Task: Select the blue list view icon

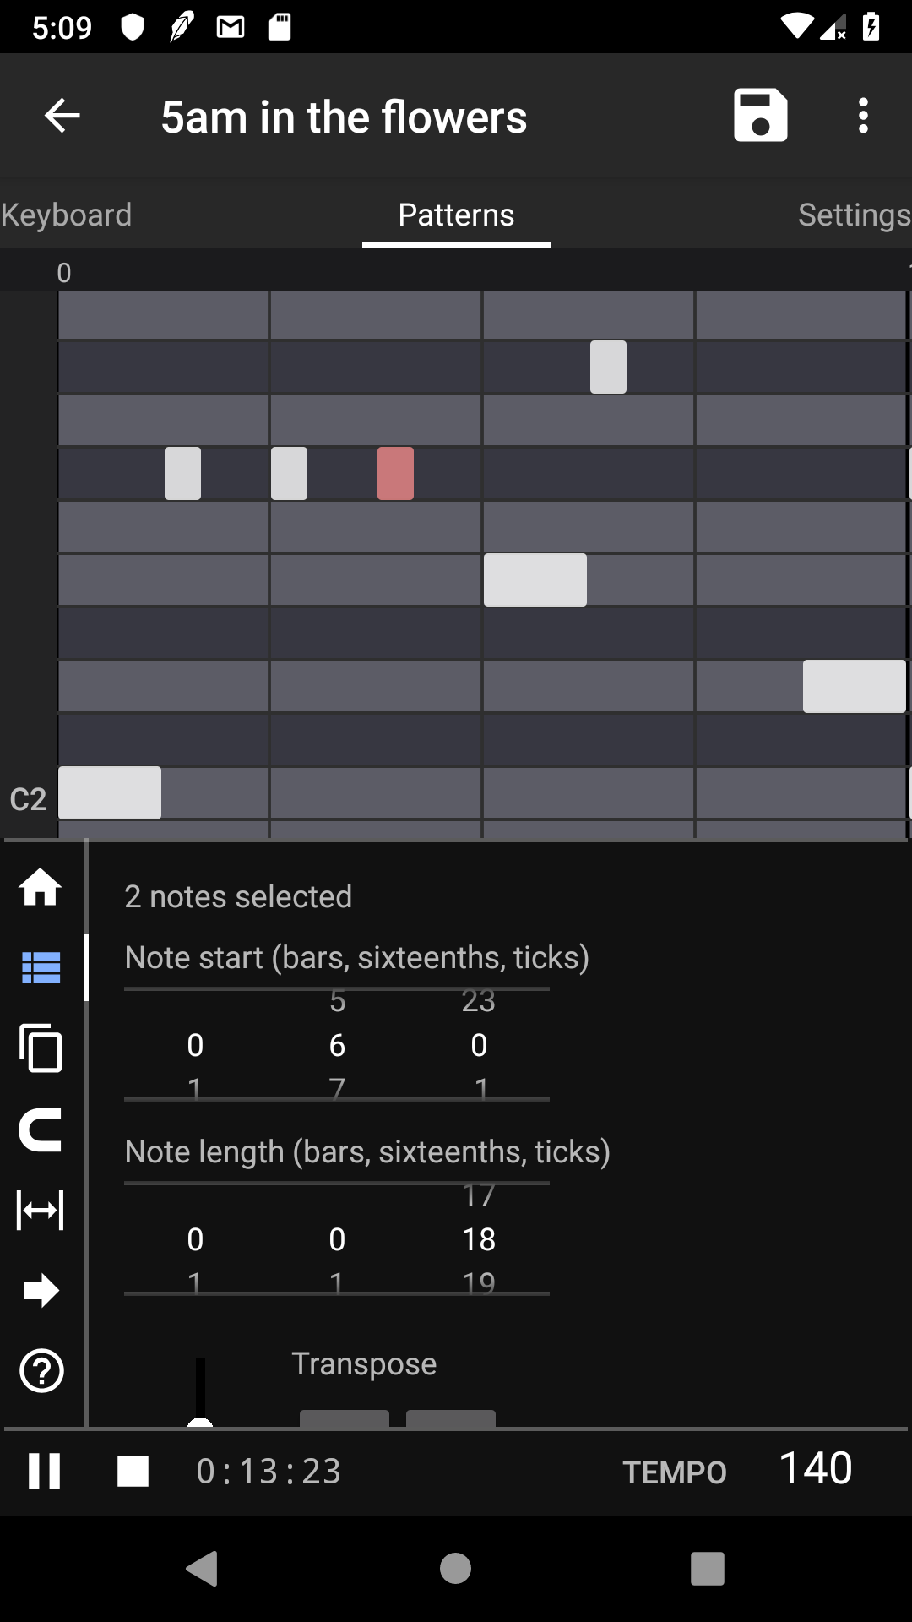Action: coord(41,968)
